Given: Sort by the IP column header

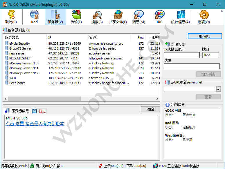Looking at the screenshot, I should point(67,37).
